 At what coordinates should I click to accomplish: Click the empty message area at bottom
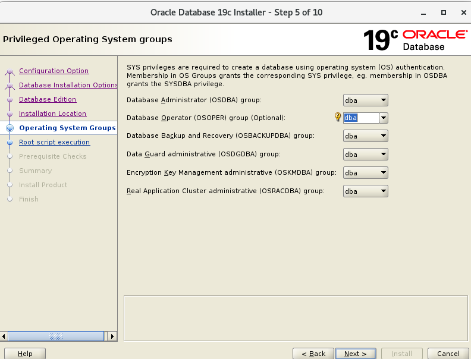pyautogui.click(x=296, y=318)
